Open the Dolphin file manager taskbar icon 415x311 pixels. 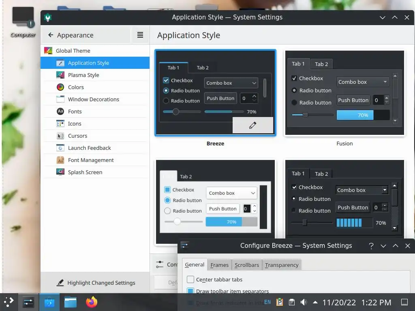click(x=71, y=302)
